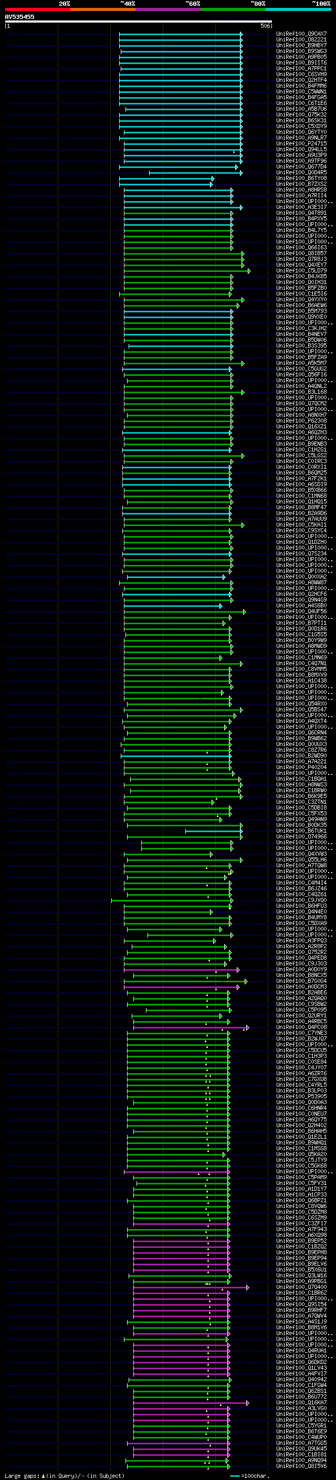Select the long purple bar for UniRef100_Q16KA7
This screenshot has width=336, height=1480.
pyautogui.click(x=191, y=1403)
